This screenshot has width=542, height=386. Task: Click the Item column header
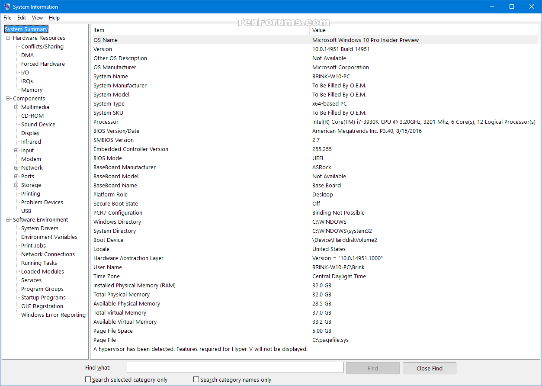pyautogui.click(x=200, y=30)
